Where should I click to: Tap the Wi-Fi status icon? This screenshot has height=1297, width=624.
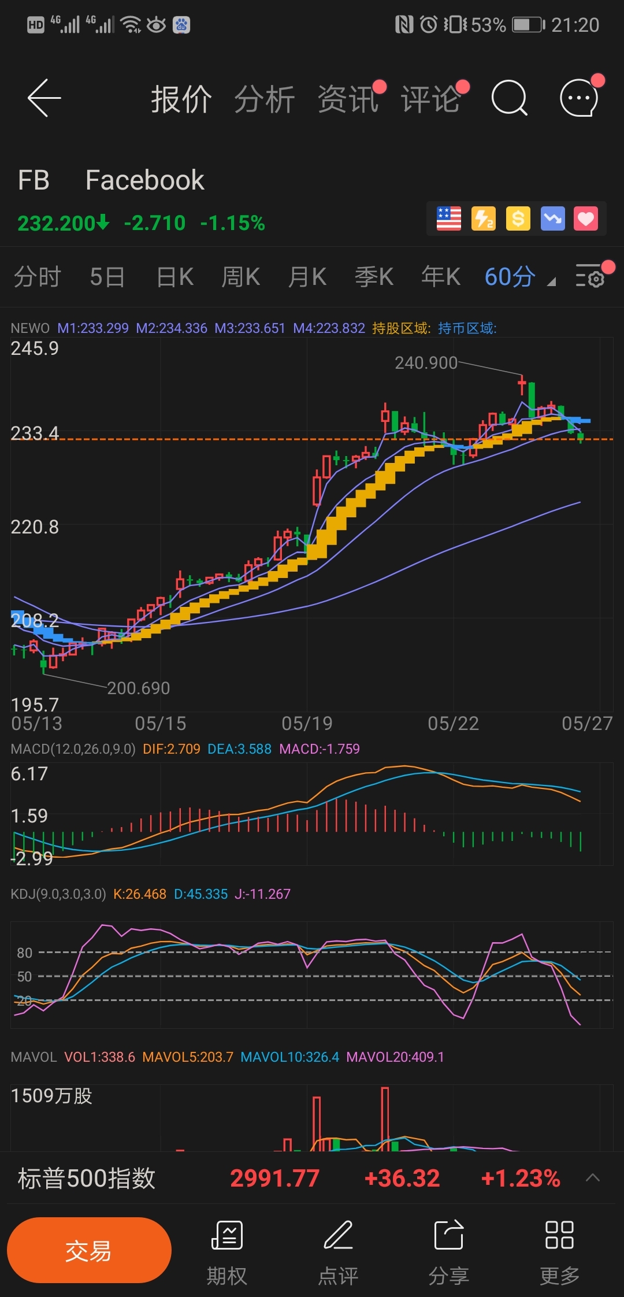pyautogui.click(x=132, y=25)
